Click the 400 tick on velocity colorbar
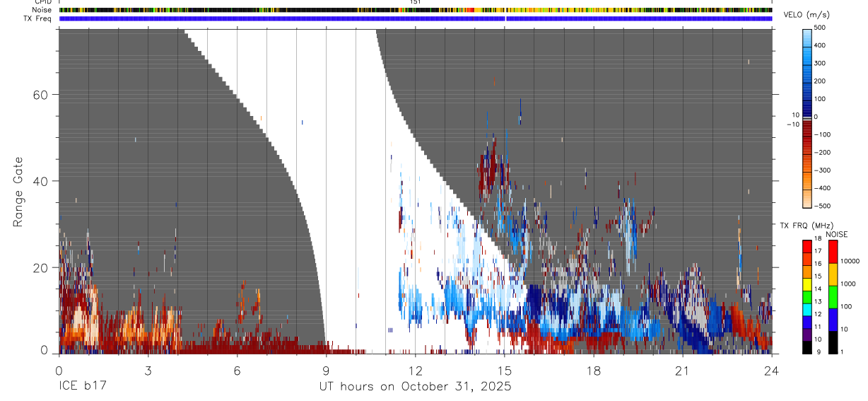This screenshot has width=868, height=401. 821,45
